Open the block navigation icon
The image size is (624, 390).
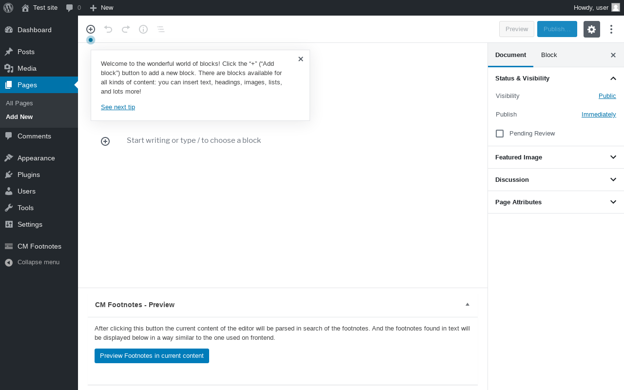(x=161, y=29)
